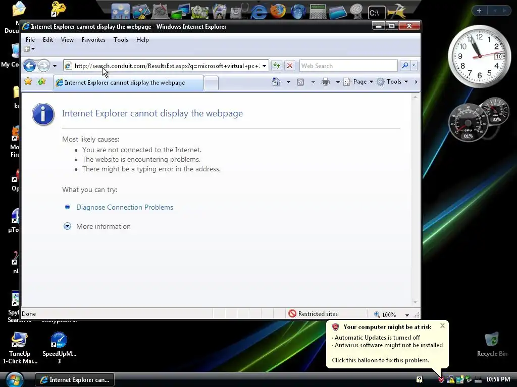Open the calculator icon in the dock
Image resolution: width=517 pixels, height=387 pixels.
point(318,12)
